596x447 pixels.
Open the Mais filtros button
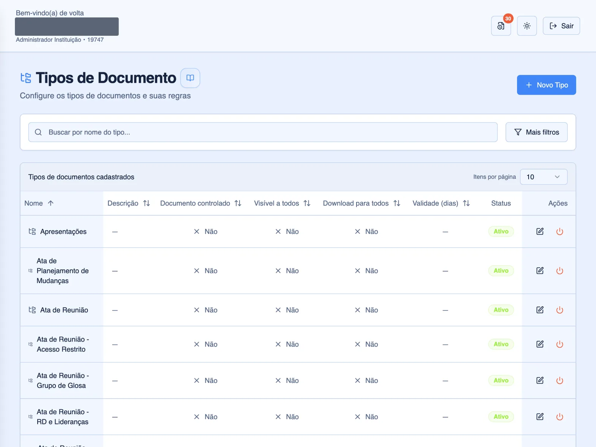pos(536,132)
